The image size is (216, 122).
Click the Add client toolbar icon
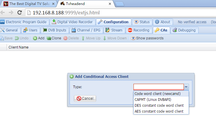[35, 38]
